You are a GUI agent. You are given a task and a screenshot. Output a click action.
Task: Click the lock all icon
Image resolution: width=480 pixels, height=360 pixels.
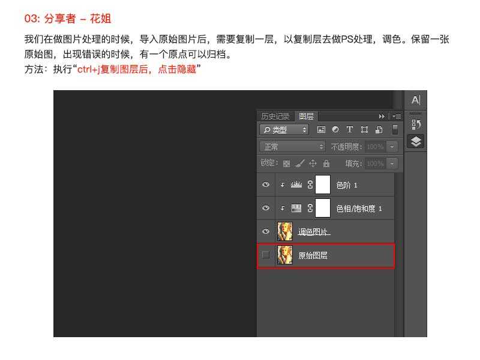tap(326, 162)
